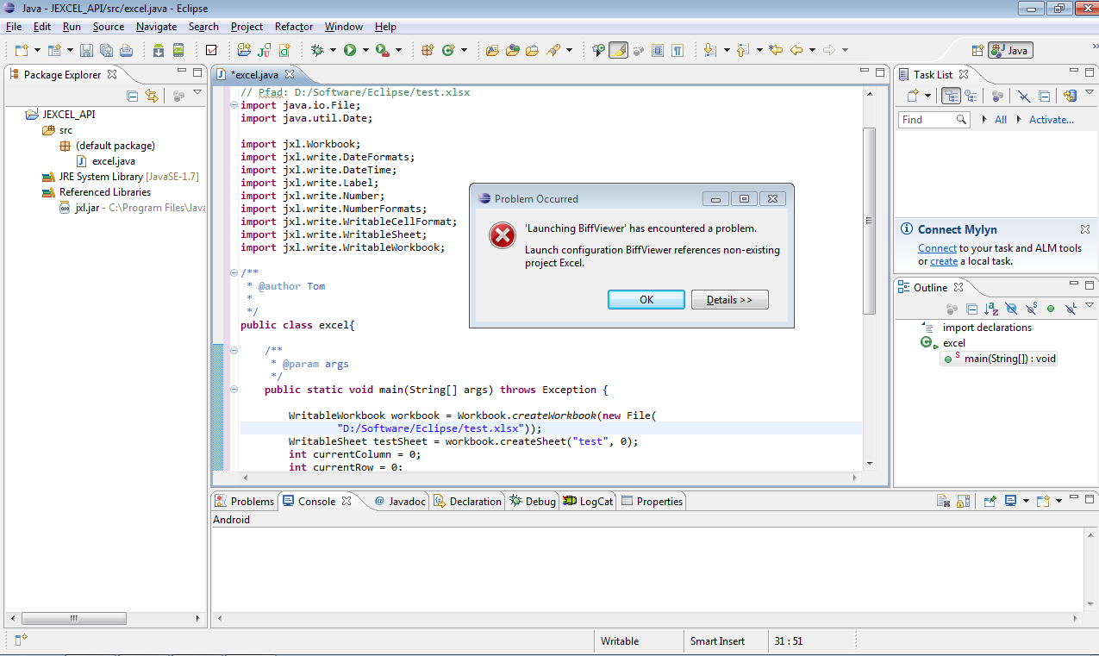Click OK in Problem Occurred dialog

(646, 299)
